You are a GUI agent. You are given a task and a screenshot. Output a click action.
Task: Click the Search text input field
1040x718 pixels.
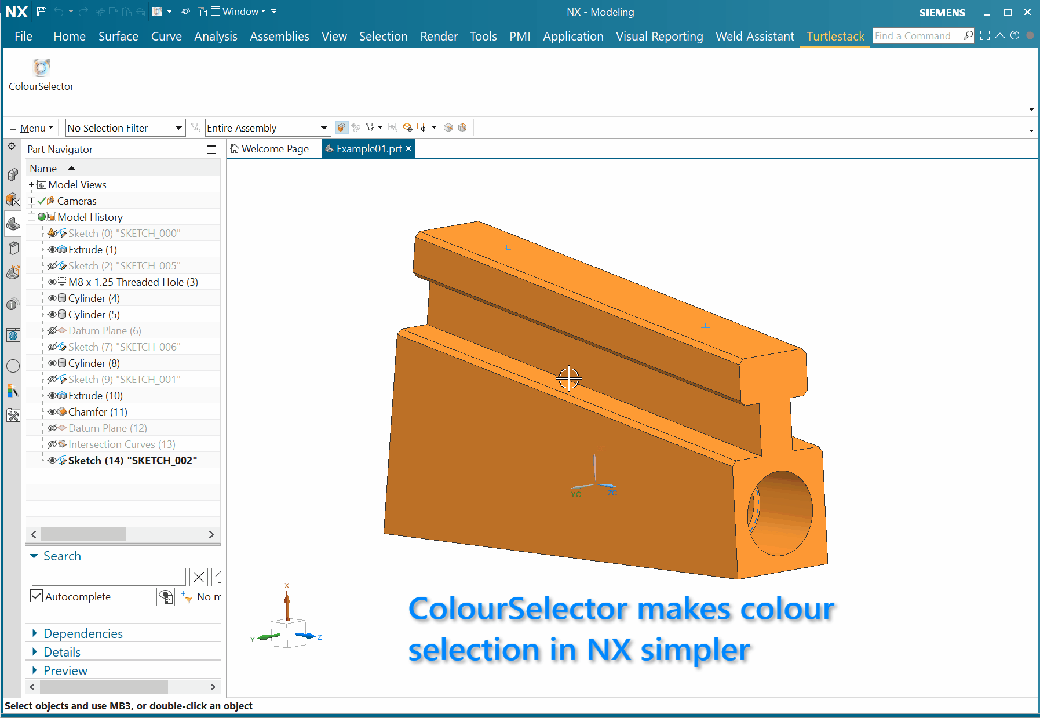coord(109,577)
